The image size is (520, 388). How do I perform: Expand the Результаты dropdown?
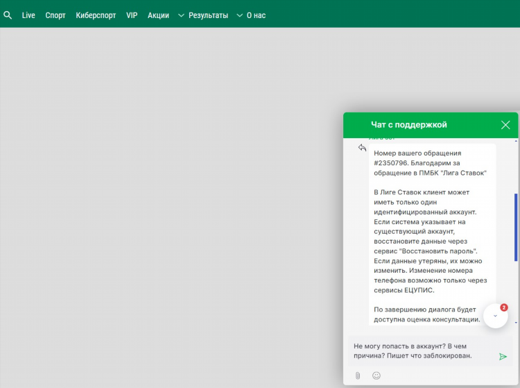[x=203, y=15]
